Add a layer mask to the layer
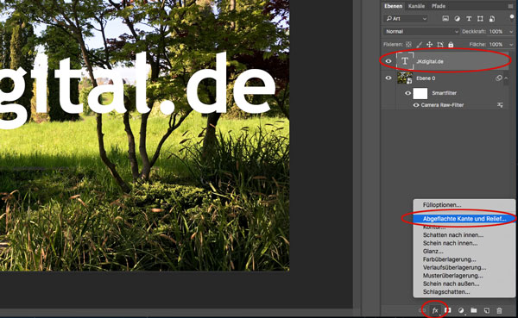518x318 pixels. click(x=447, y=310)
